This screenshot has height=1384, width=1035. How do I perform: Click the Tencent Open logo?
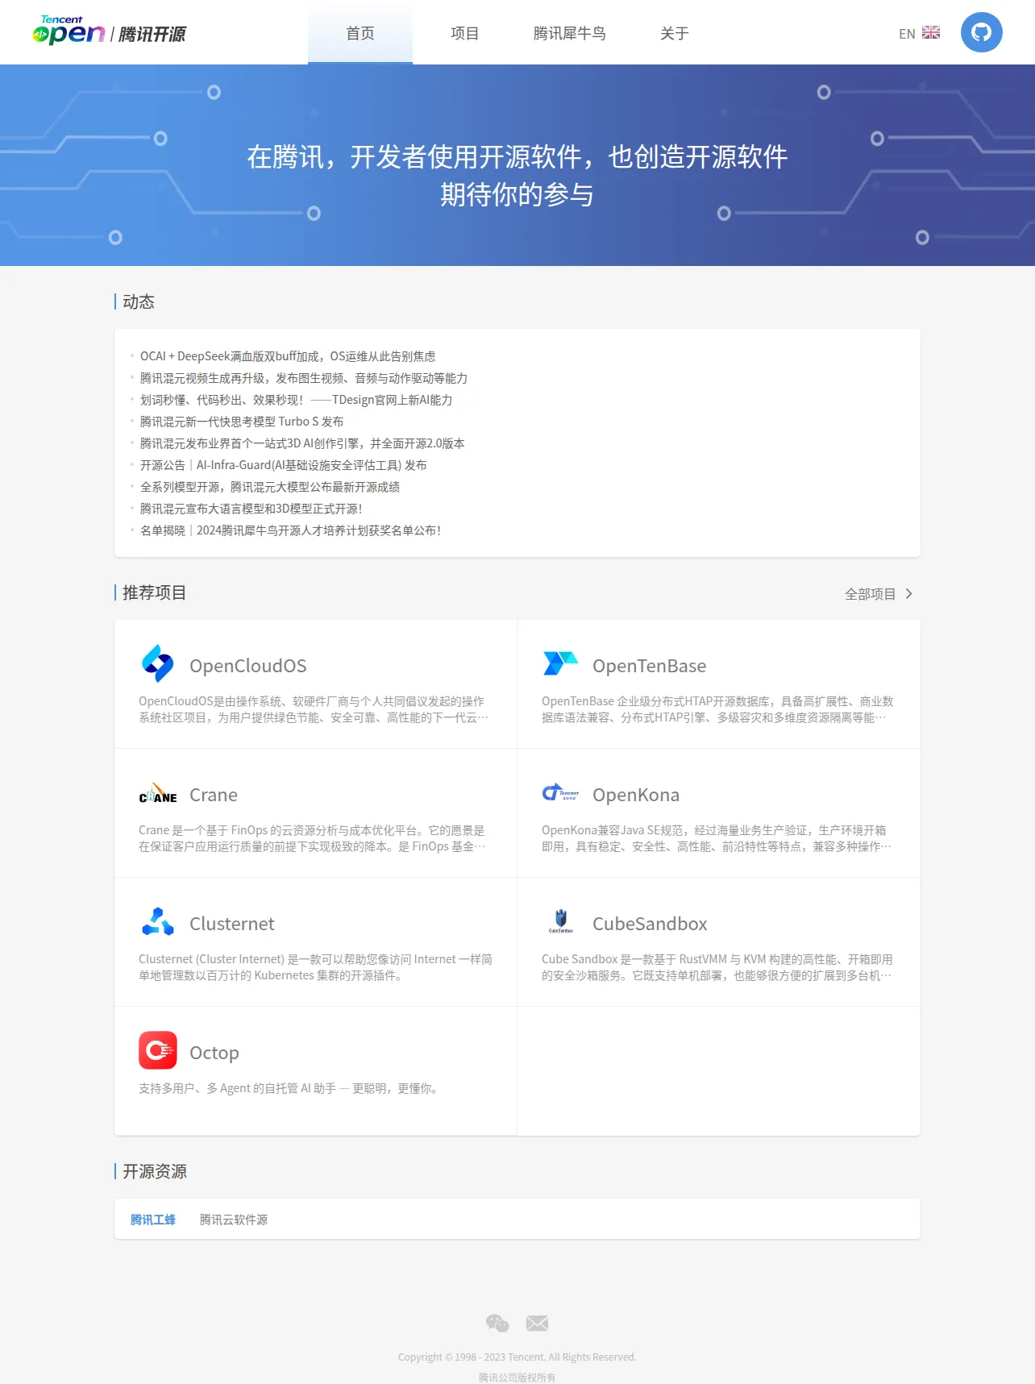point(109,31)
